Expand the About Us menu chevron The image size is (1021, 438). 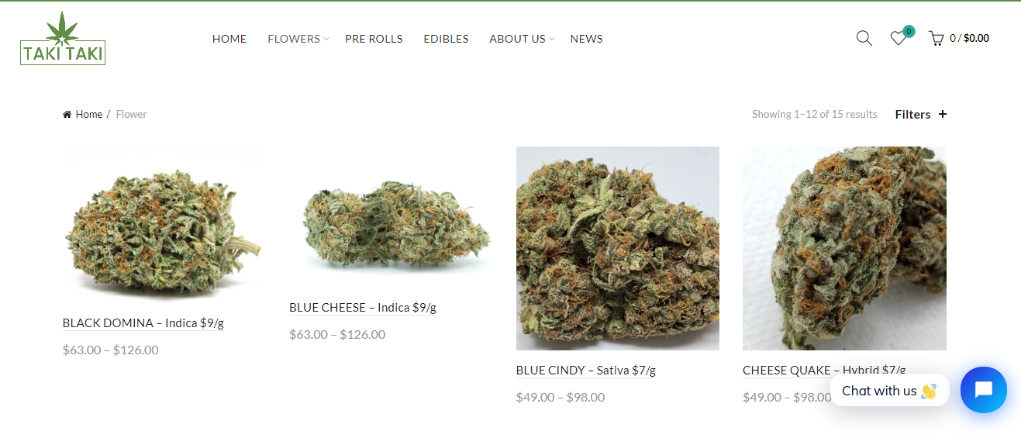coord(552,39)
